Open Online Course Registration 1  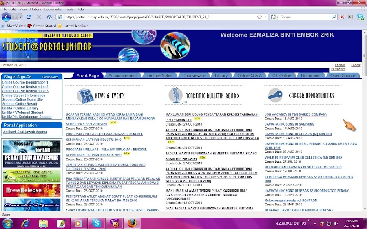pyautogui.click(x=25, y=82)
